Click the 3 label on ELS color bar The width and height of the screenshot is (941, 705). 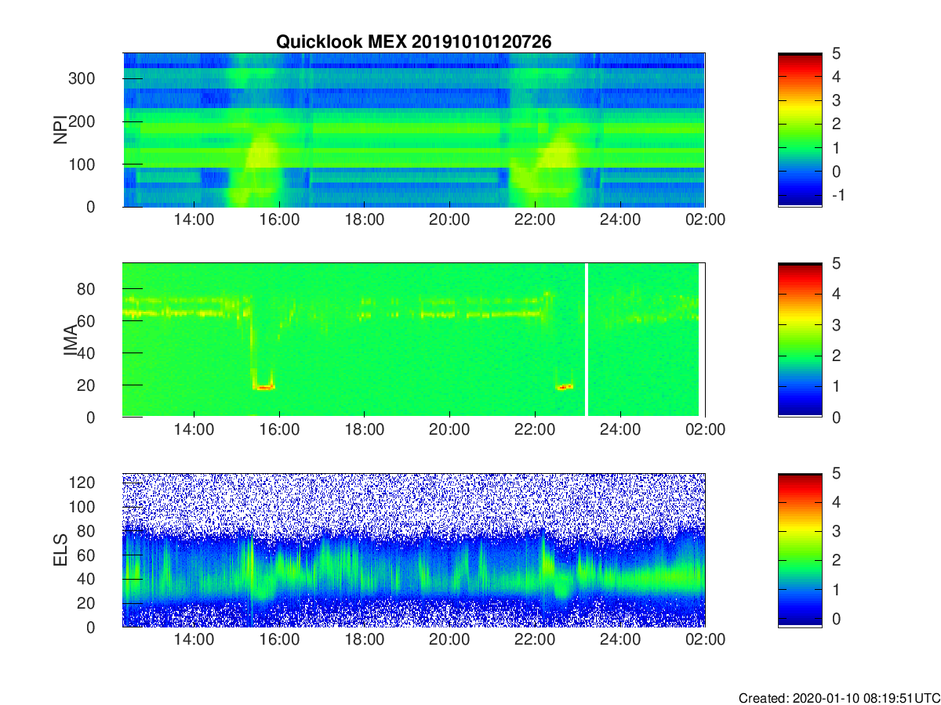(835, 532)
